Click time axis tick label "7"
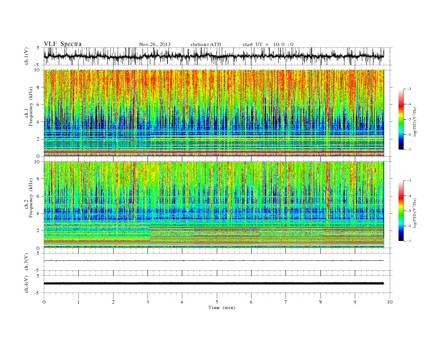This screenshot has height=339, width=439. [286, 302]
